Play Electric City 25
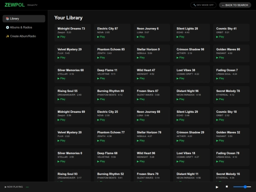Image resolution: width=256 pixels, height=192 pixels. click(101, 120)
